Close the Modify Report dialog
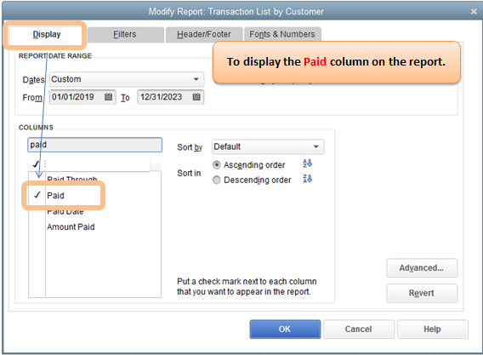Screen dimensions: 483x355 pos(474,11)
